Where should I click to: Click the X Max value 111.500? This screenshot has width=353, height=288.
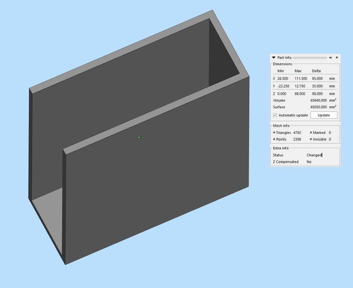301,78
